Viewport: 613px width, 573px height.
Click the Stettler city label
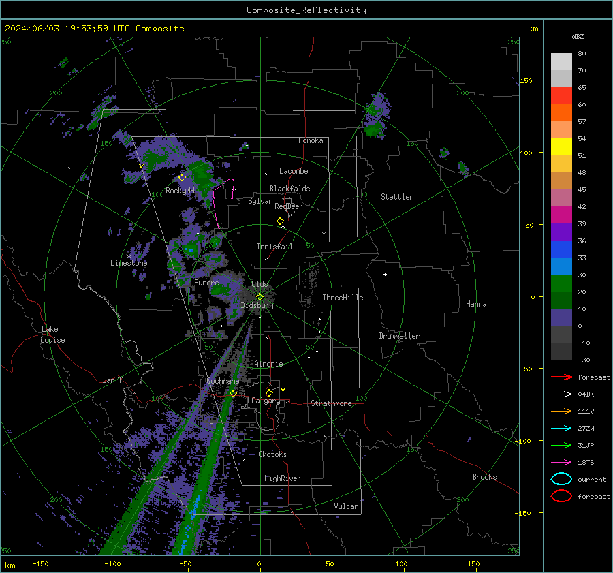(397, 197)
